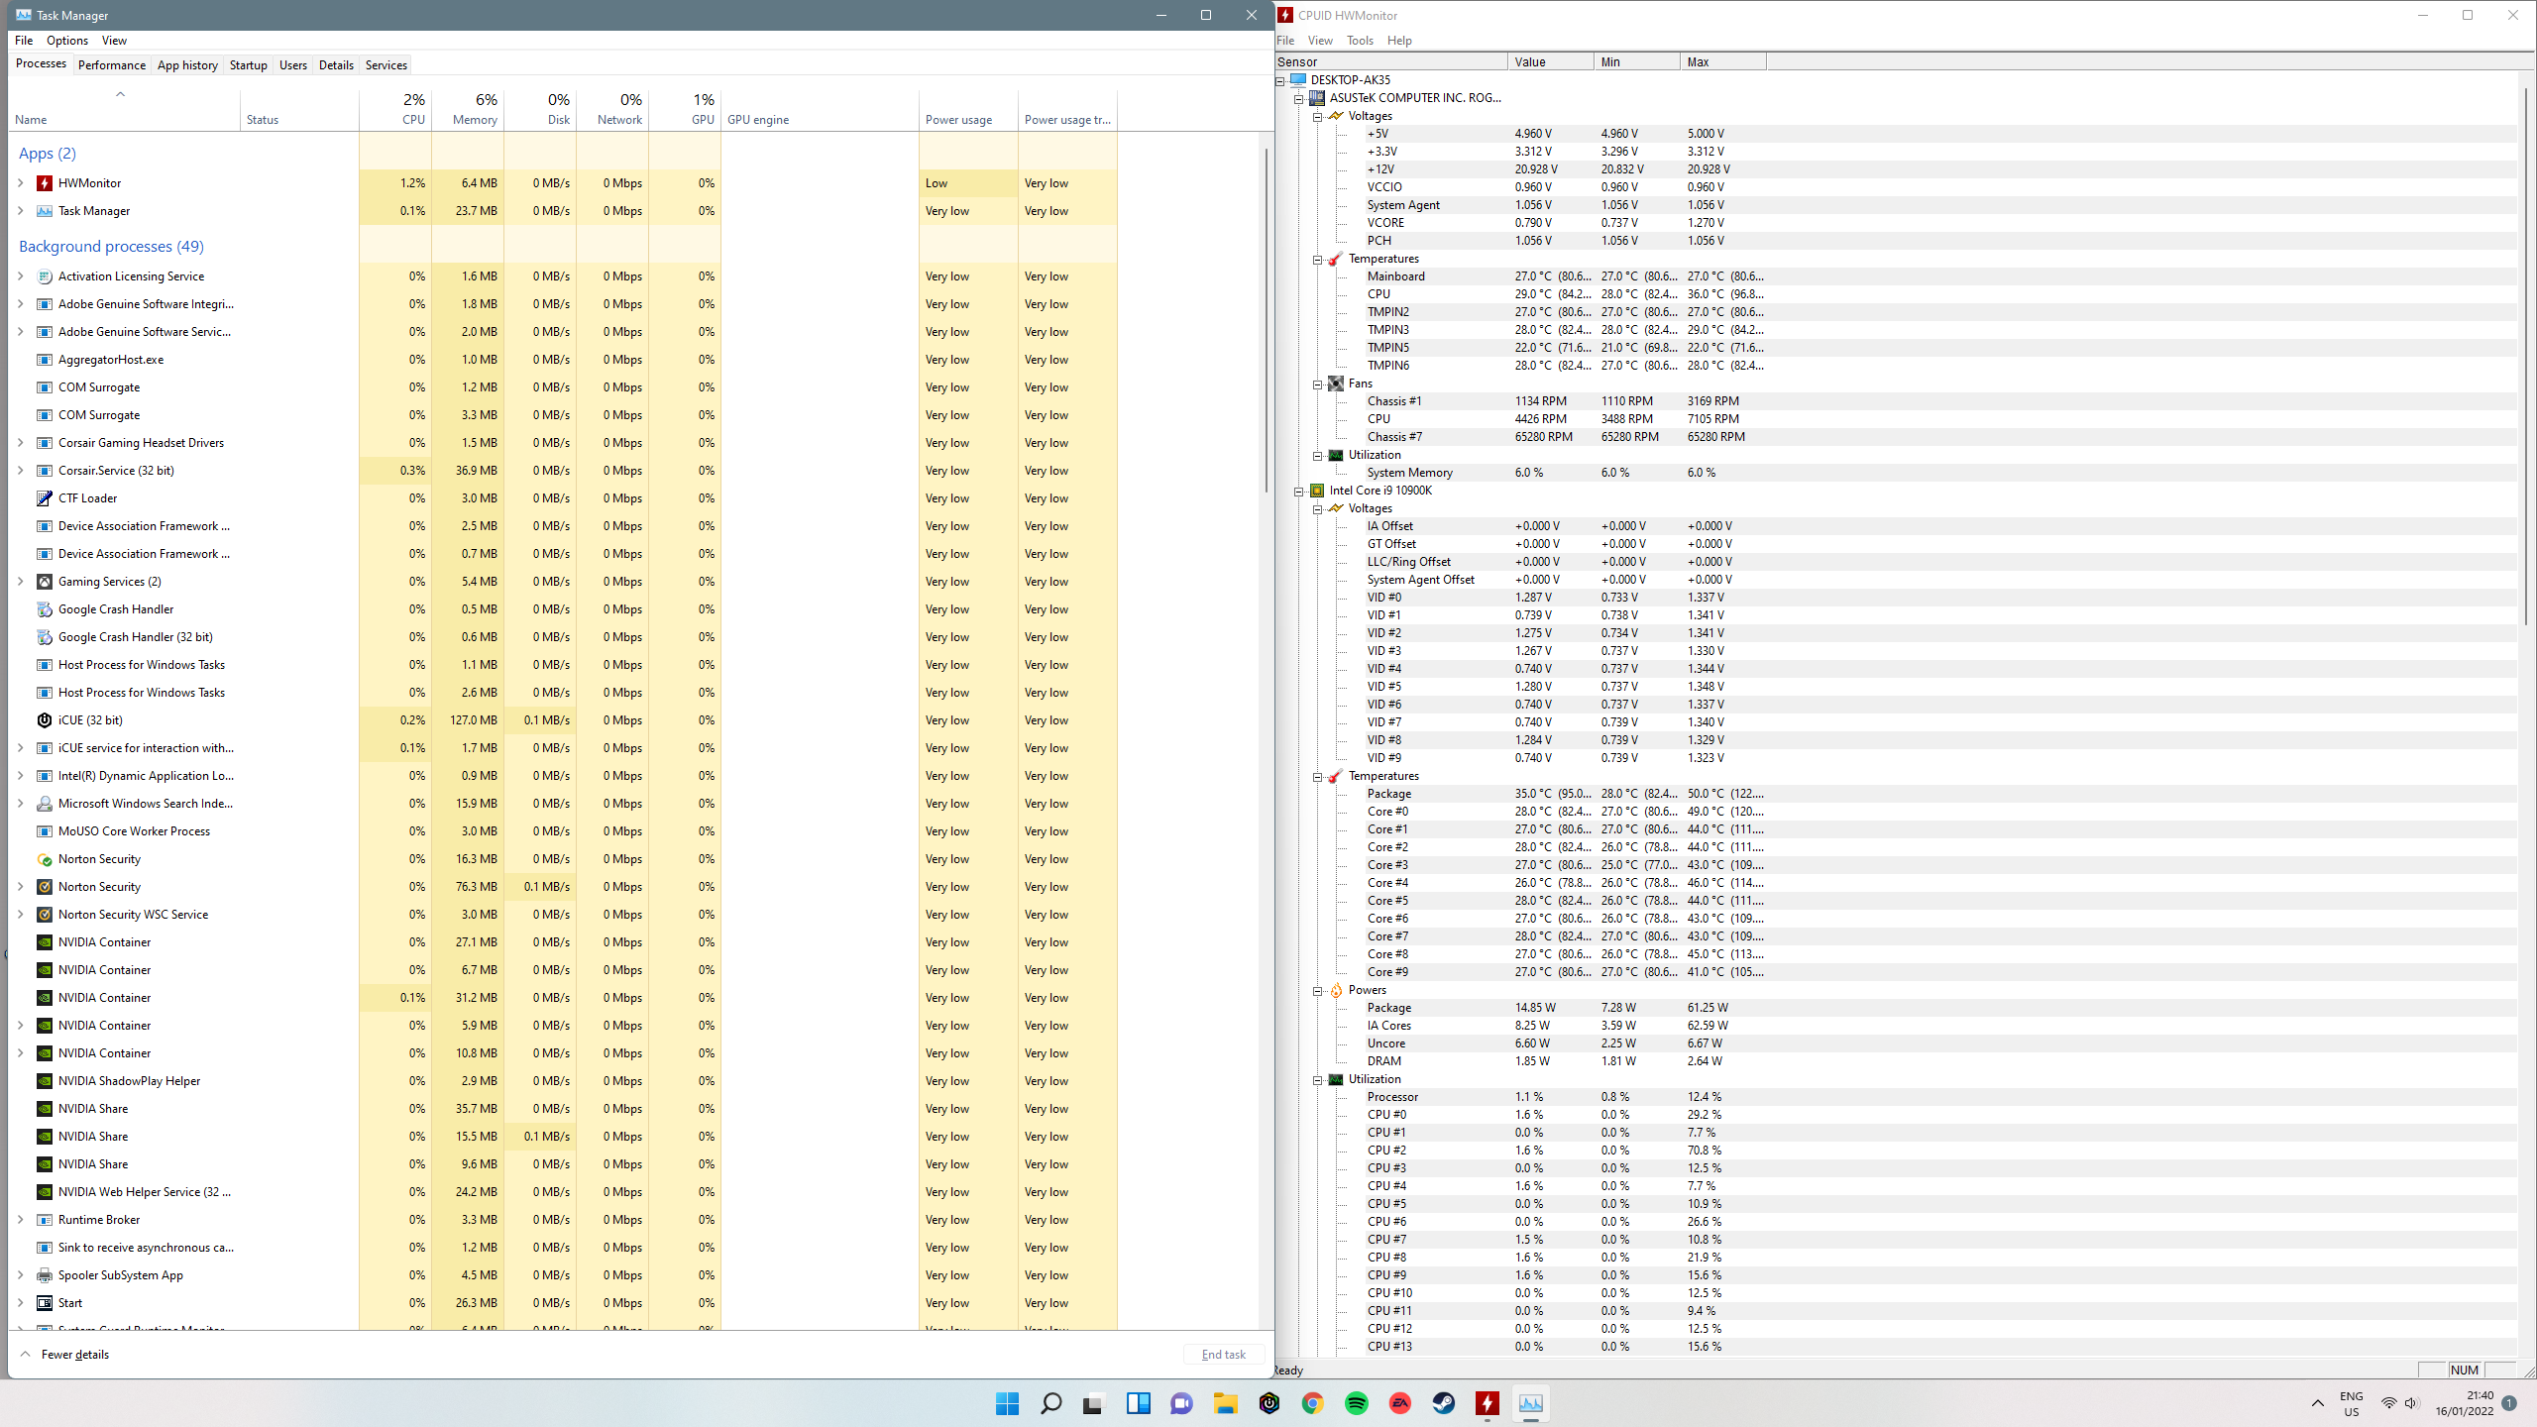Click the Google Crash Handler icon
This screenshot has height=1427, width=2537.
[45, 609]
